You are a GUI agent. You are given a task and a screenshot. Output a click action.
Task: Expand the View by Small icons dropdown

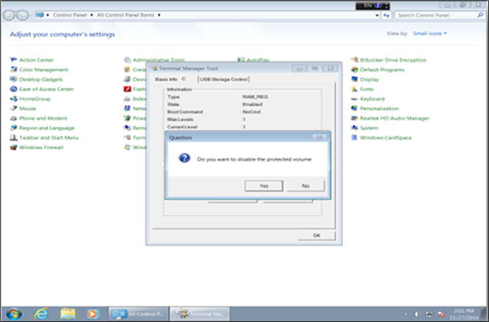(x=429, y=33)
